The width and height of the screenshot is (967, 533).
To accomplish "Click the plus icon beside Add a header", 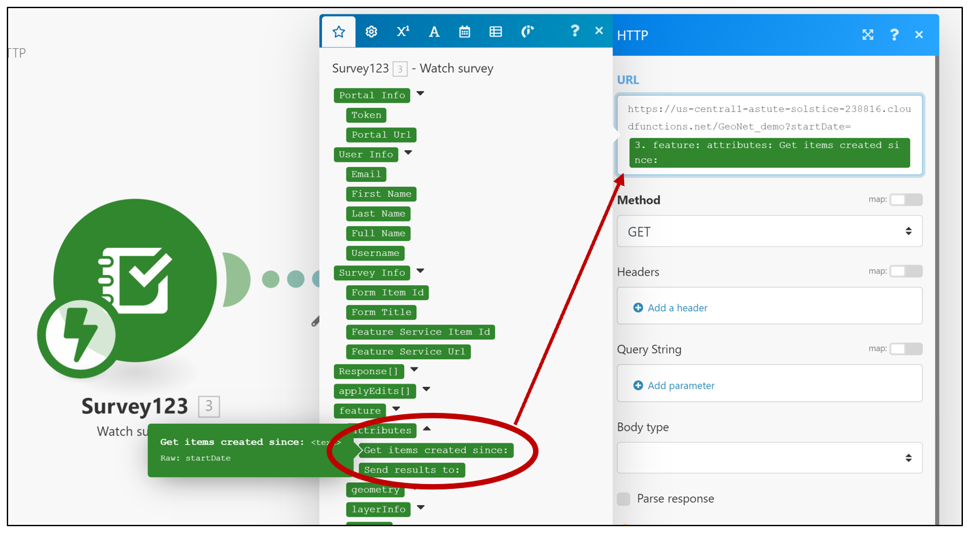I will click(638, 308).
